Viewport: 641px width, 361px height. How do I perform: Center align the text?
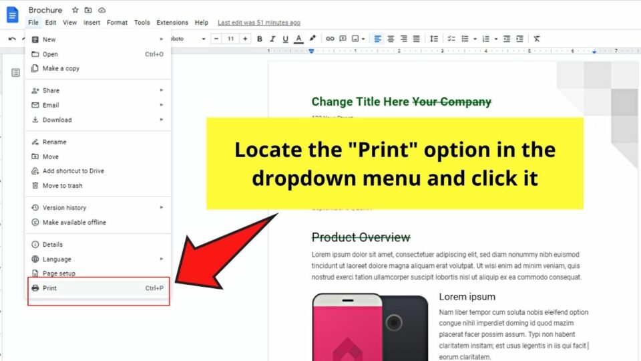(x=391, y=39)
